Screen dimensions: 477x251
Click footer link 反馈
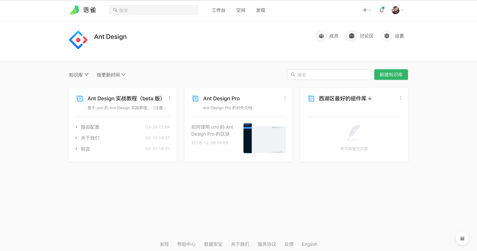[x=289, y=244]
